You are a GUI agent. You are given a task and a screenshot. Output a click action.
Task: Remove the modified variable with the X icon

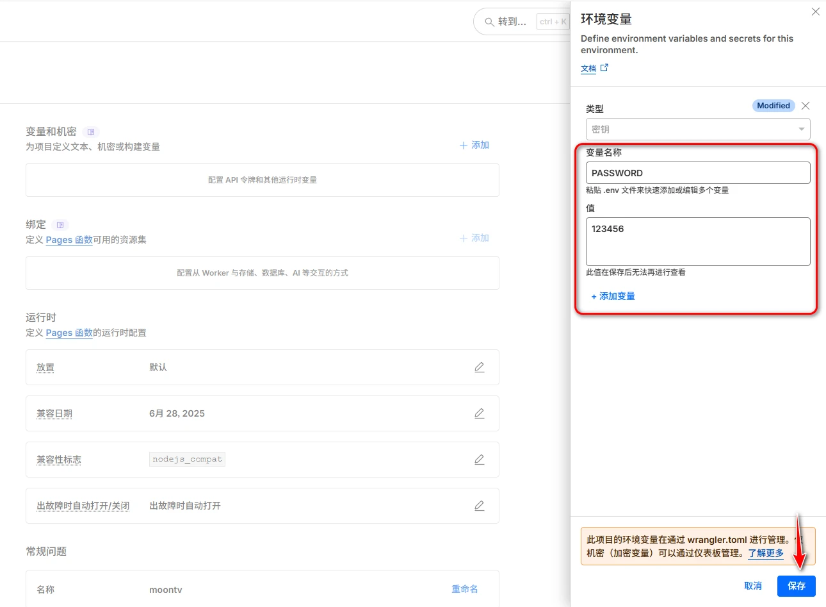[806, 106]
